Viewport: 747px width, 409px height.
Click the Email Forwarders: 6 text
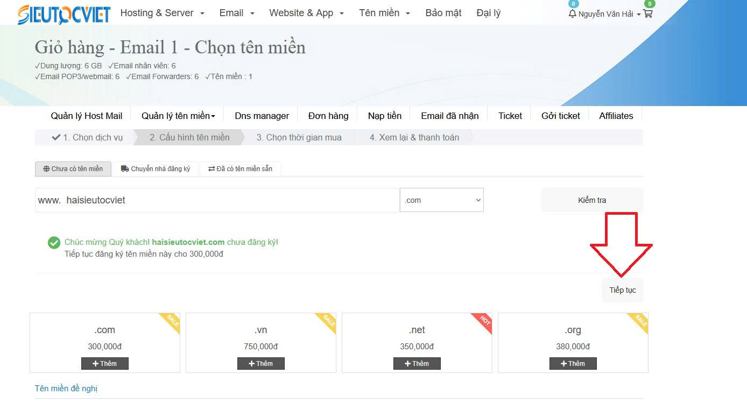[163, 76]
